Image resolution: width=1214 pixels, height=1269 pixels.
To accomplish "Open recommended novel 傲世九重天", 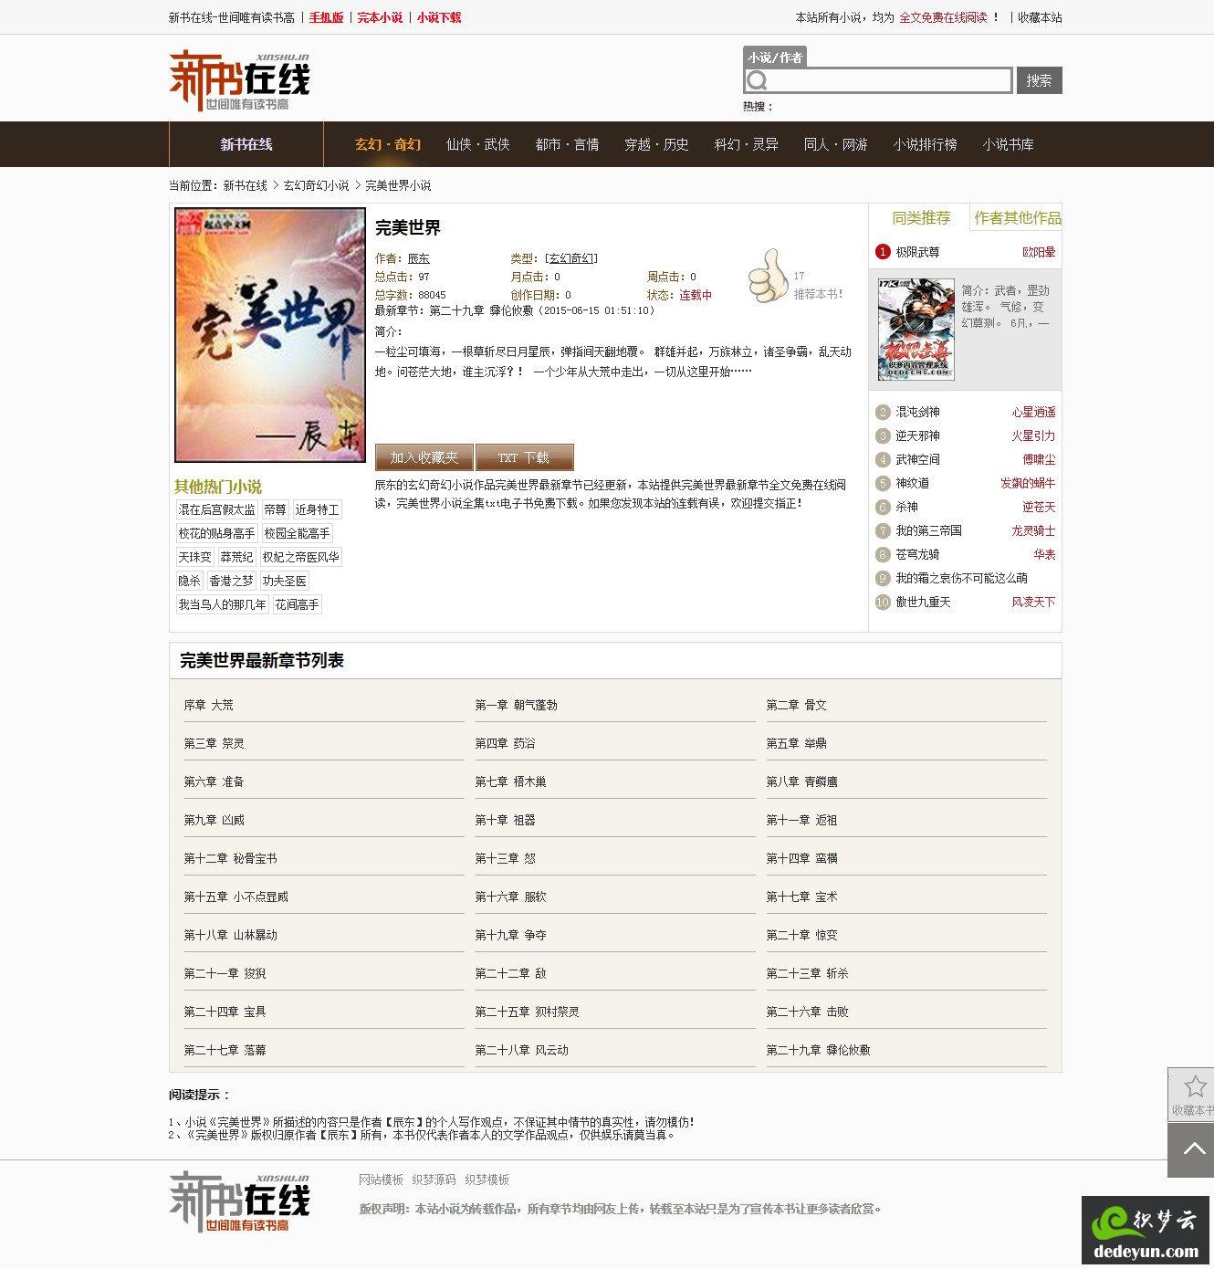I will pyautogui.click(x=923, y=603).
